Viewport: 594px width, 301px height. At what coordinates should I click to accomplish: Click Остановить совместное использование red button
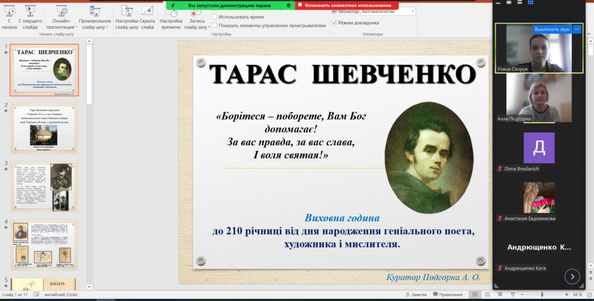347,5
